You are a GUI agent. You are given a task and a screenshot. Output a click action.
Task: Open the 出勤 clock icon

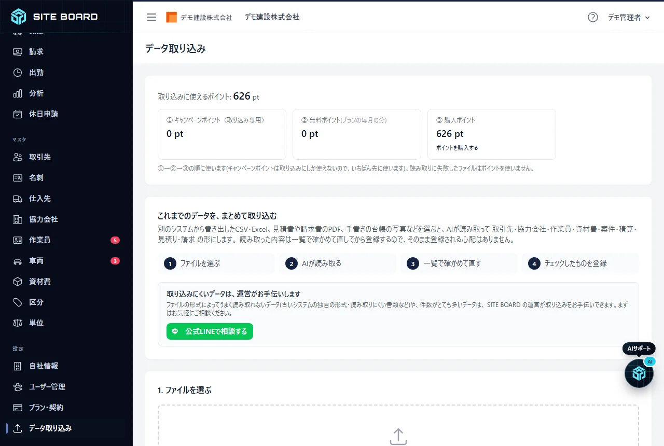(18, 73)
